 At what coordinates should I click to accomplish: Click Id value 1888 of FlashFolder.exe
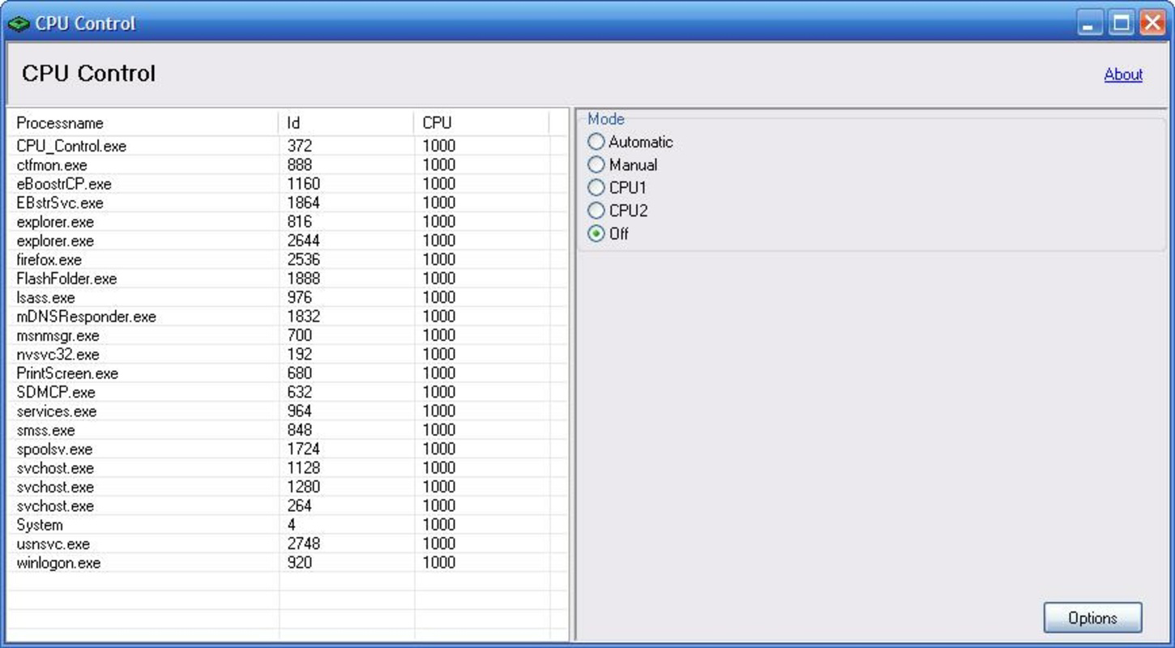coord(304,279)
